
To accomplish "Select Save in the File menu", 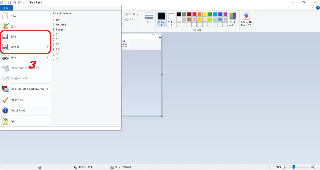I will coord(26,36).
